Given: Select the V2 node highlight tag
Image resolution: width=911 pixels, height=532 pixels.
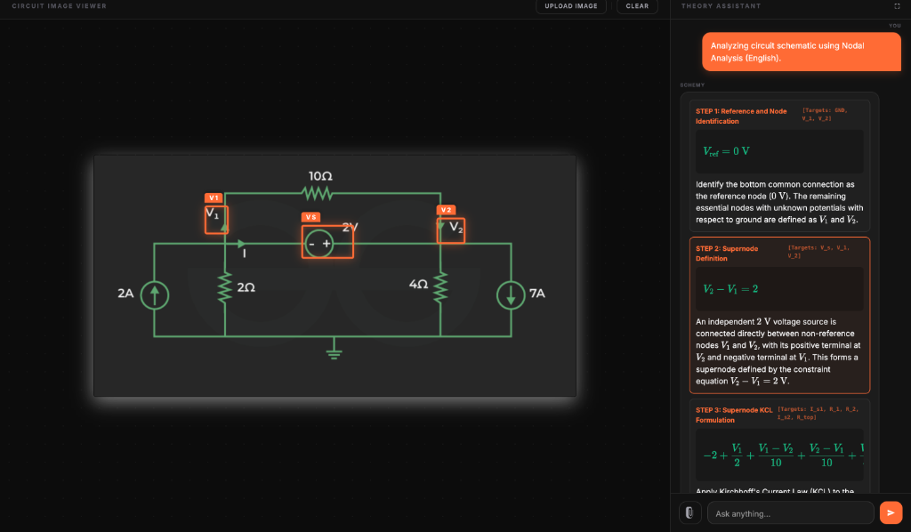Looking at the screenshot, I should [x=447, y=210].
